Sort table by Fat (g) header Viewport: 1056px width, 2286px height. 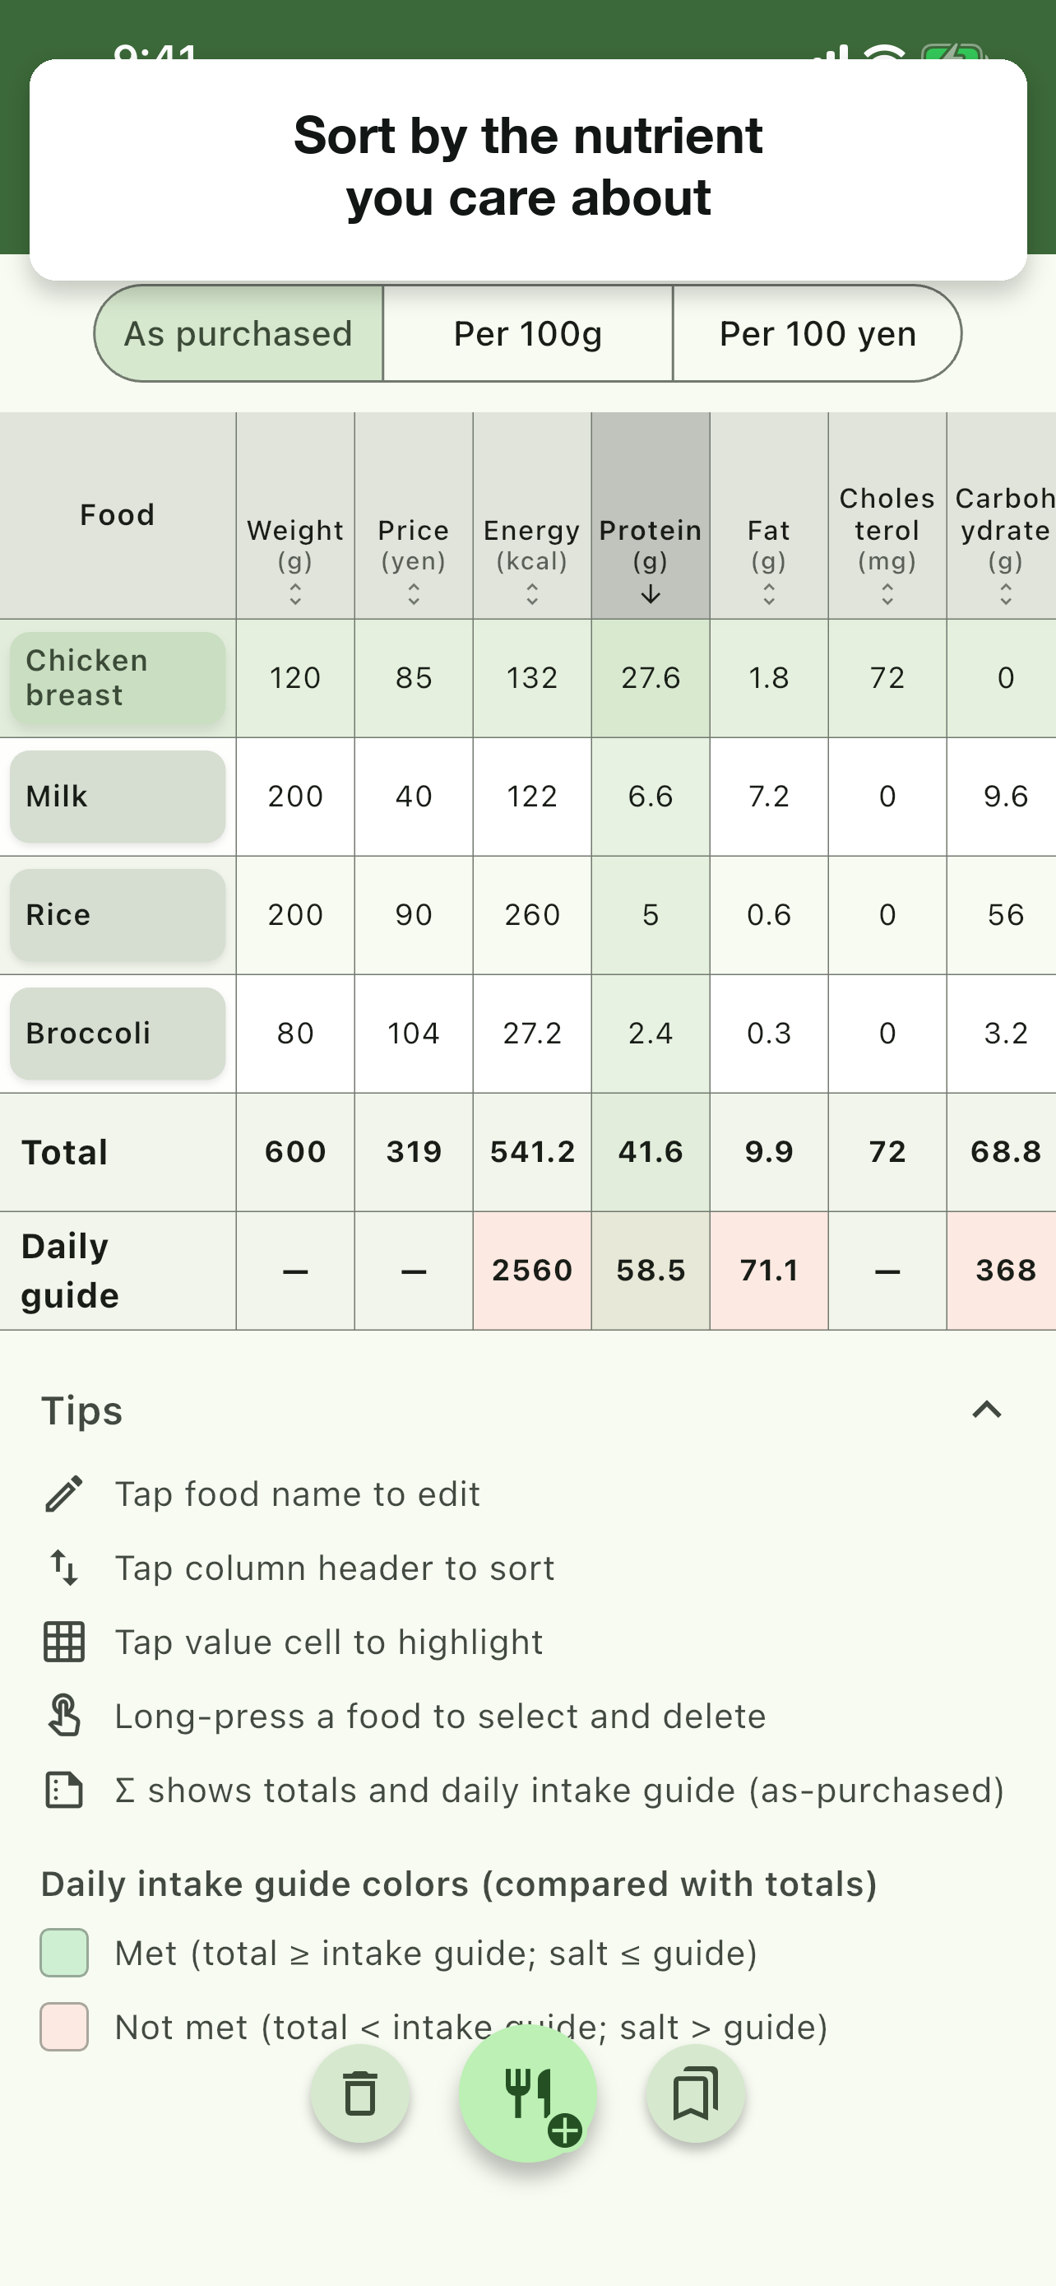point(769,516)
